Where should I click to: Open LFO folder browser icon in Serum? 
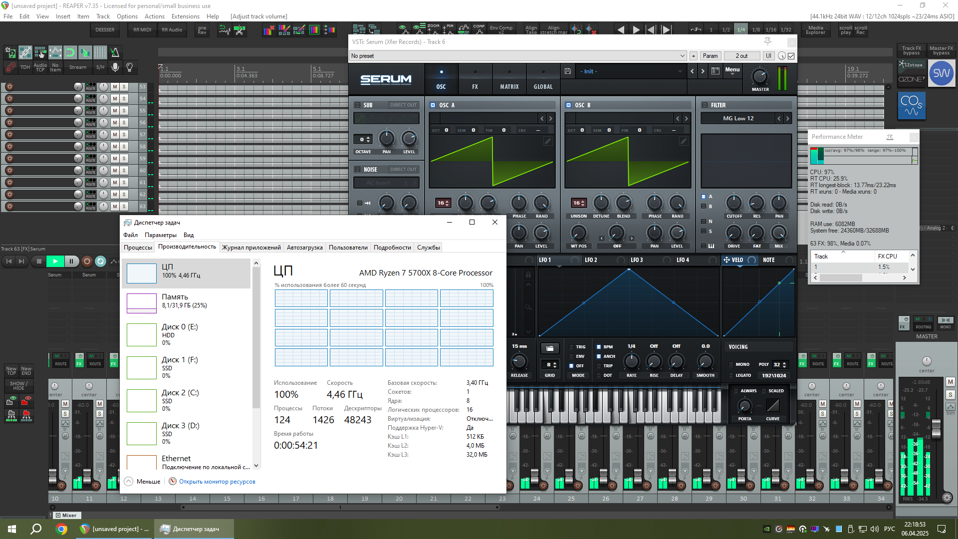[x=549, y=348]
